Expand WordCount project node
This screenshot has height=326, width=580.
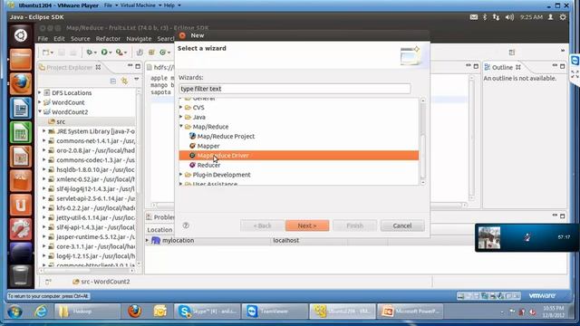point(40,102)
